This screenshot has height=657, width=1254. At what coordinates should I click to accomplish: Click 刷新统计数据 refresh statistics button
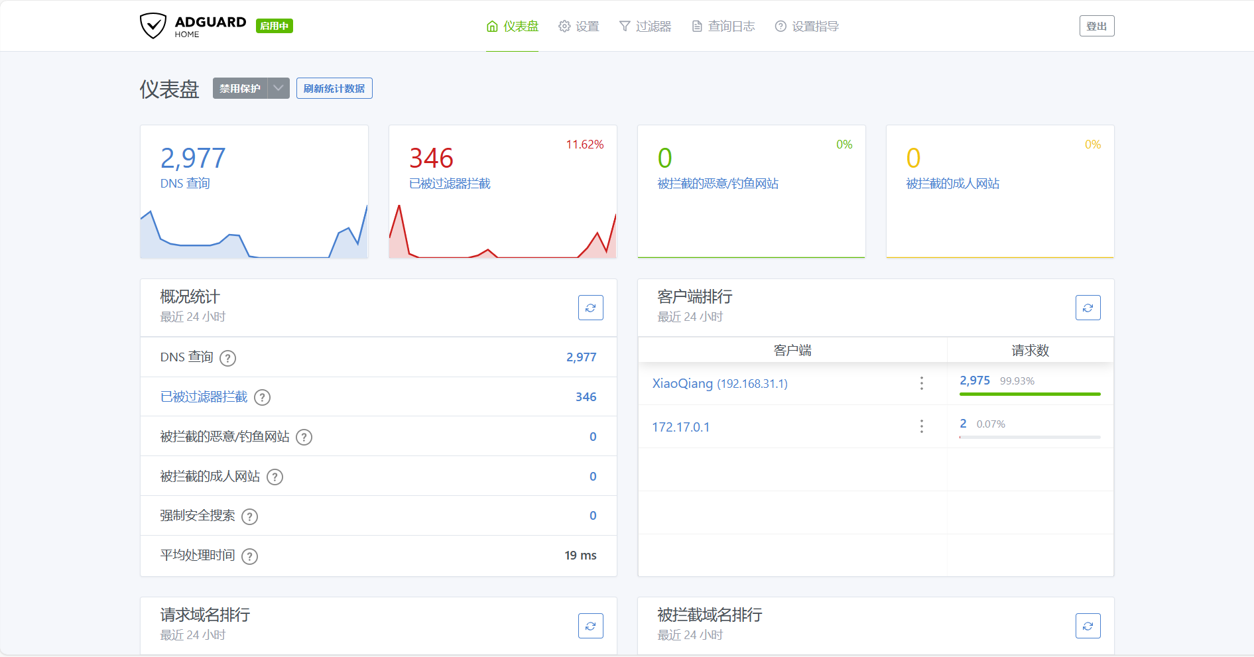point(334,88)
